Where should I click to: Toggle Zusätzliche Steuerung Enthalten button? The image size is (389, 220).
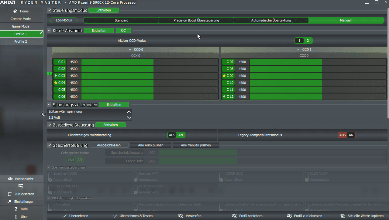[111, 125]
